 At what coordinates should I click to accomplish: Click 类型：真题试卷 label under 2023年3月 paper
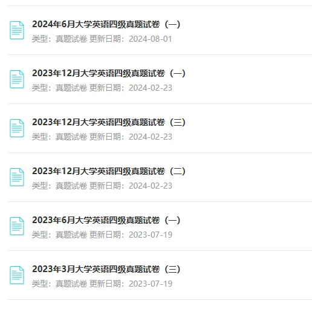[x=59, y=284]
